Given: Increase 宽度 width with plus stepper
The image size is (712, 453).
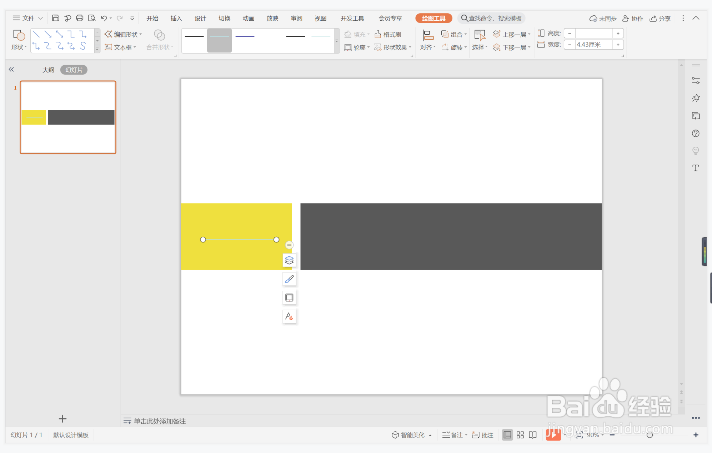Looking at the screenshot, I should [x=618, y=45].
